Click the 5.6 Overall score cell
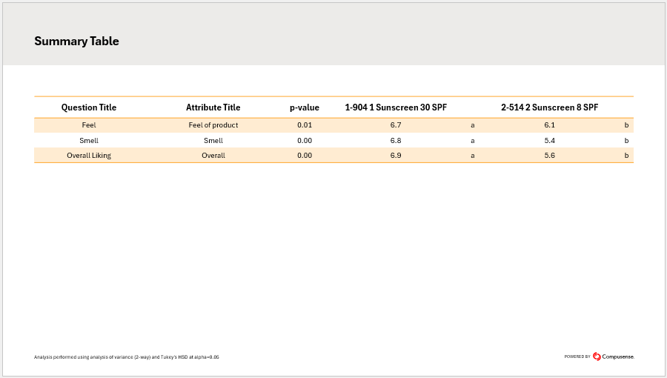667x378 pixels. [549, 156]
